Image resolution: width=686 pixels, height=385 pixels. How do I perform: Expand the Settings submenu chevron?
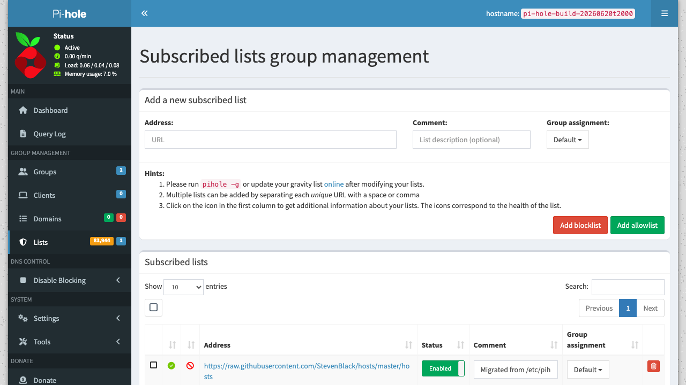tap(118, 318)
